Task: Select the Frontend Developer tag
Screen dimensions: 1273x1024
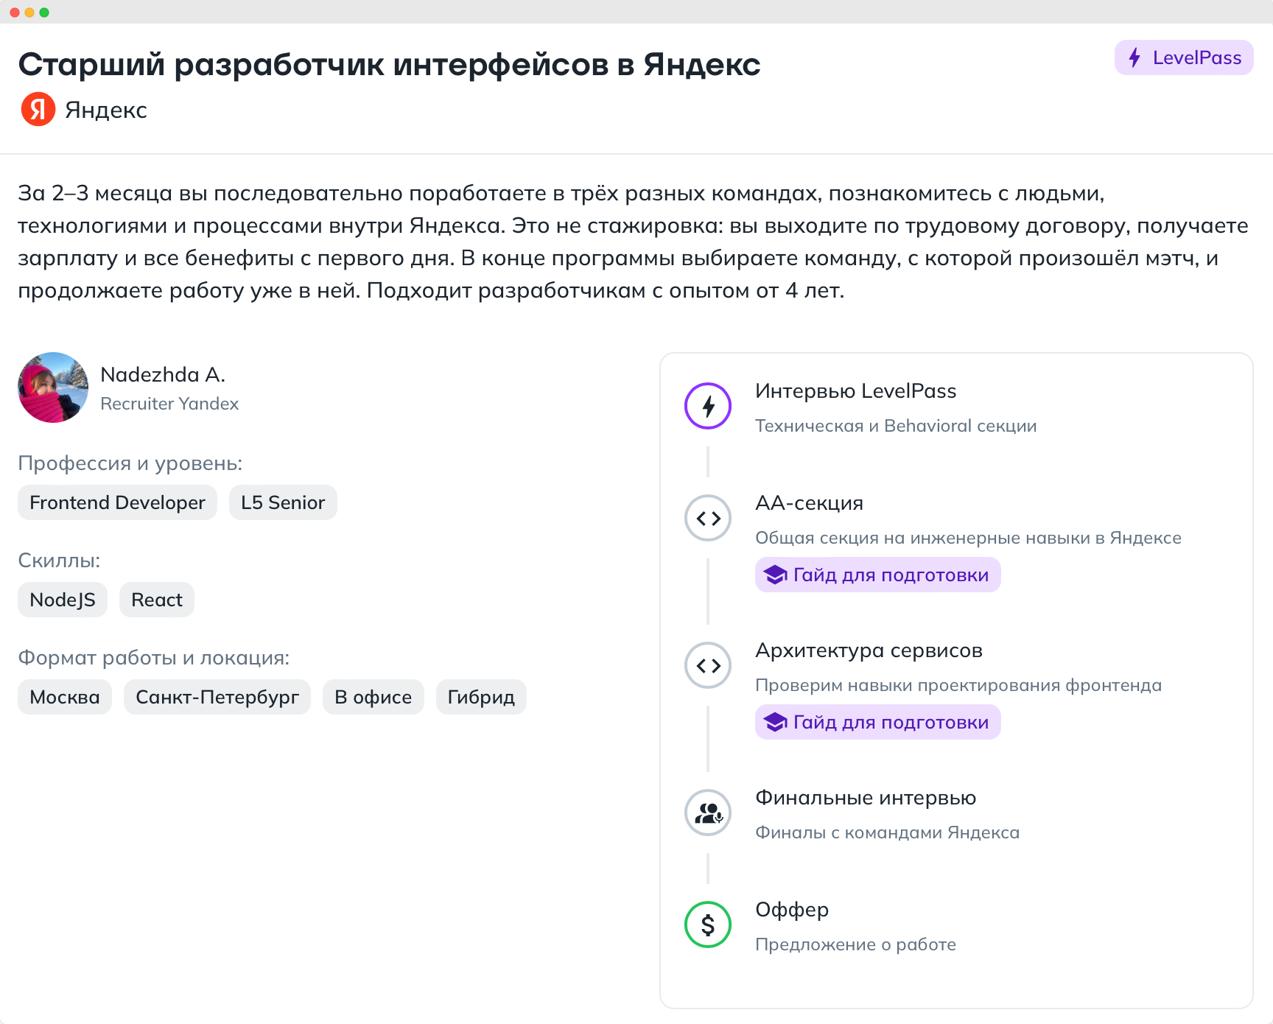Action: click(x=117, y=502)
